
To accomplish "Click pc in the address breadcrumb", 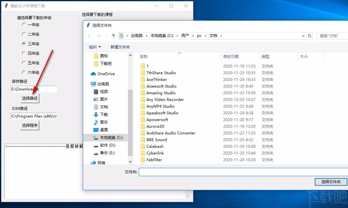I will 199,36.
